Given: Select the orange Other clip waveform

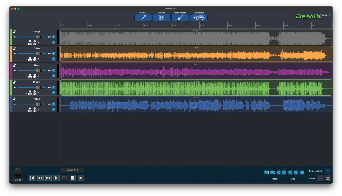Looking at the screenshot, I should click(x=196, y=54).
